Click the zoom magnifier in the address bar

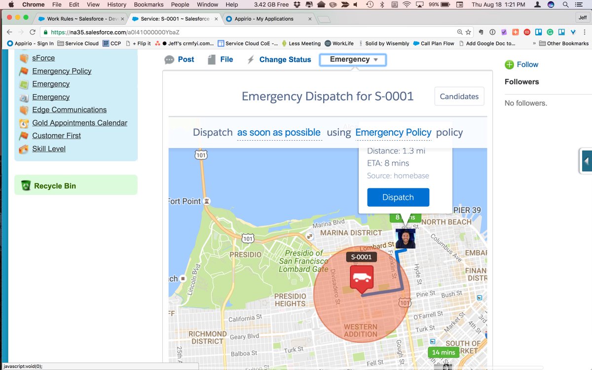[460, 32]
